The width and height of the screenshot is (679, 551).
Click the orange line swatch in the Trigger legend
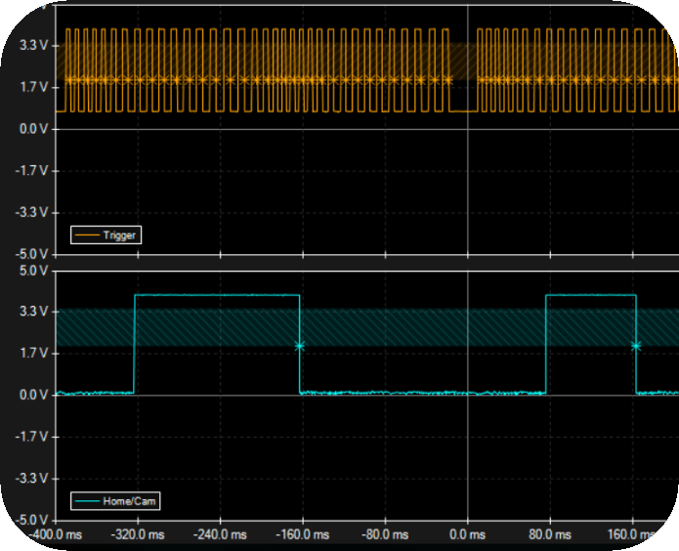click(x=88, y=235)
